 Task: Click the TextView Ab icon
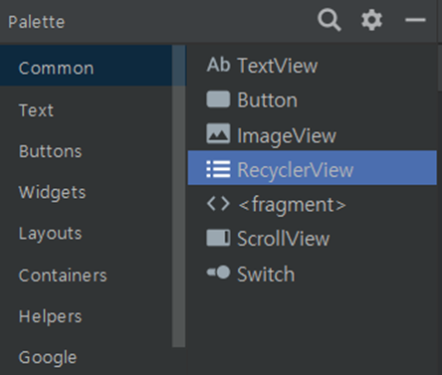click(x=218, y=65)
